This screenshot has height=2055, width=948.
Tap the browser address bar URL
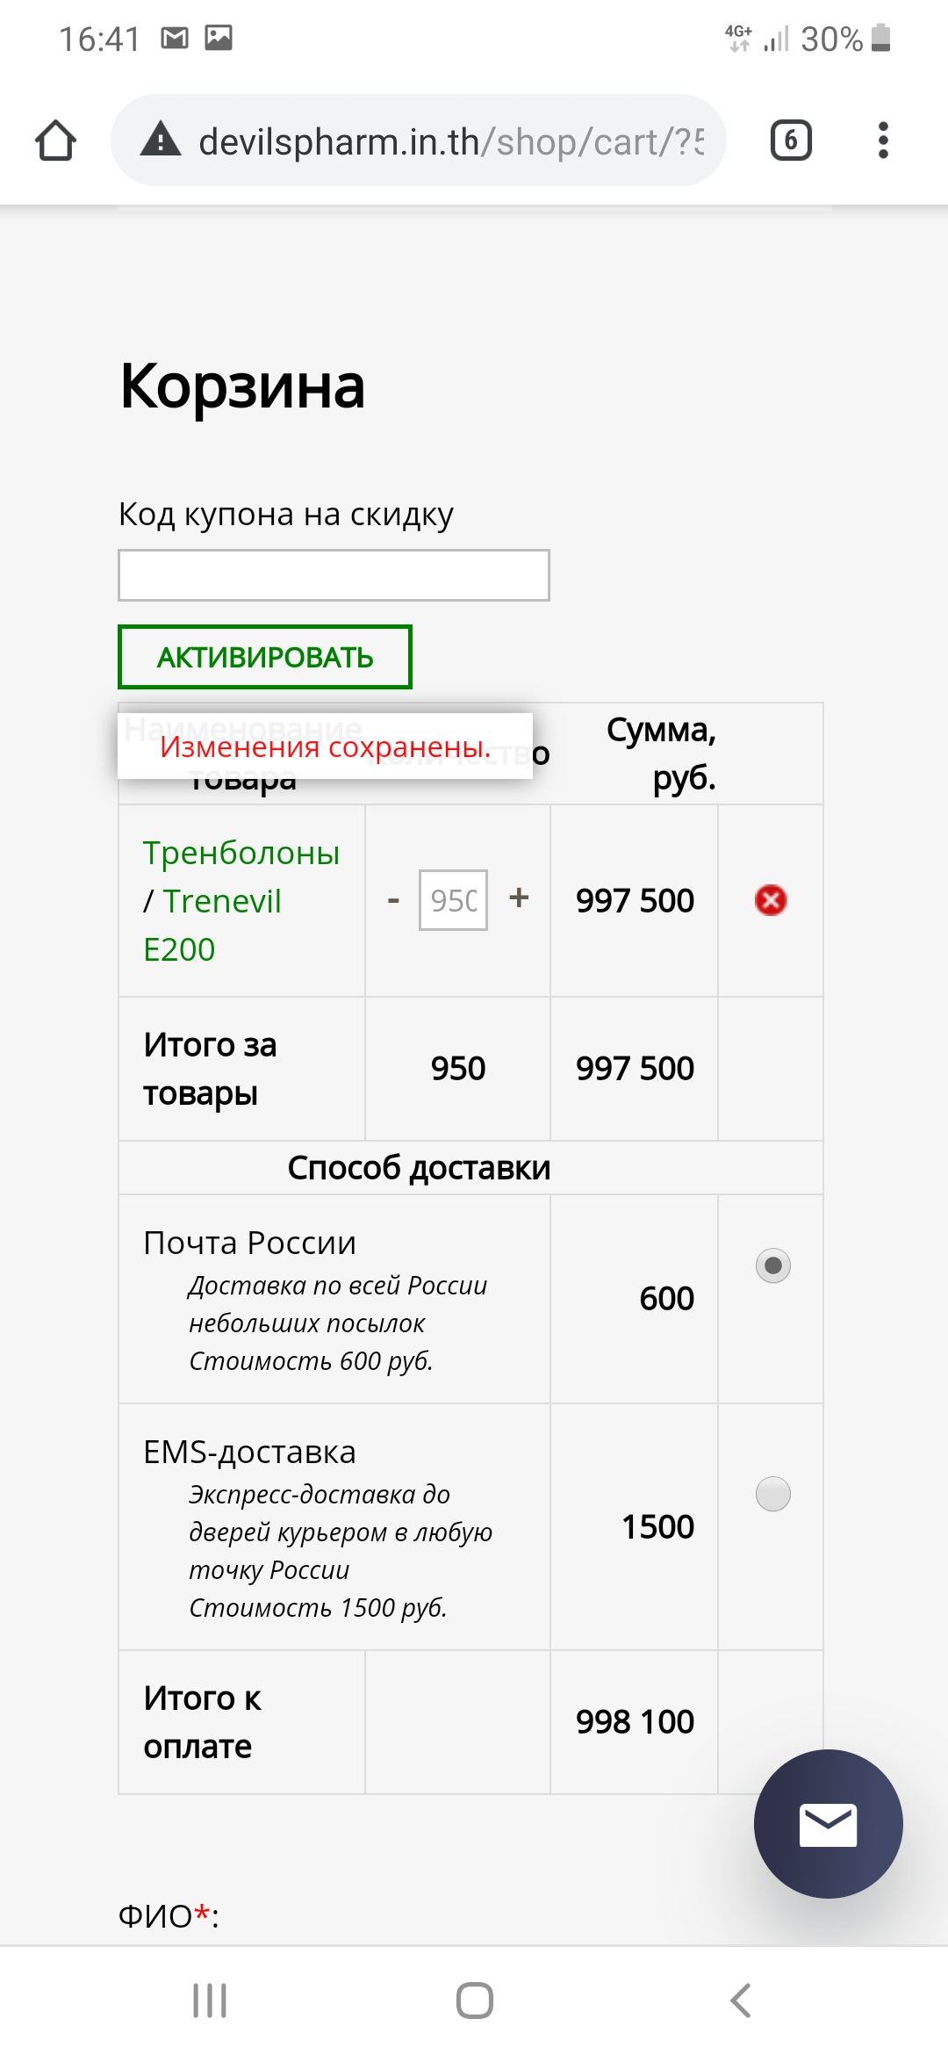pyautogui.click(x=451, y=141)
